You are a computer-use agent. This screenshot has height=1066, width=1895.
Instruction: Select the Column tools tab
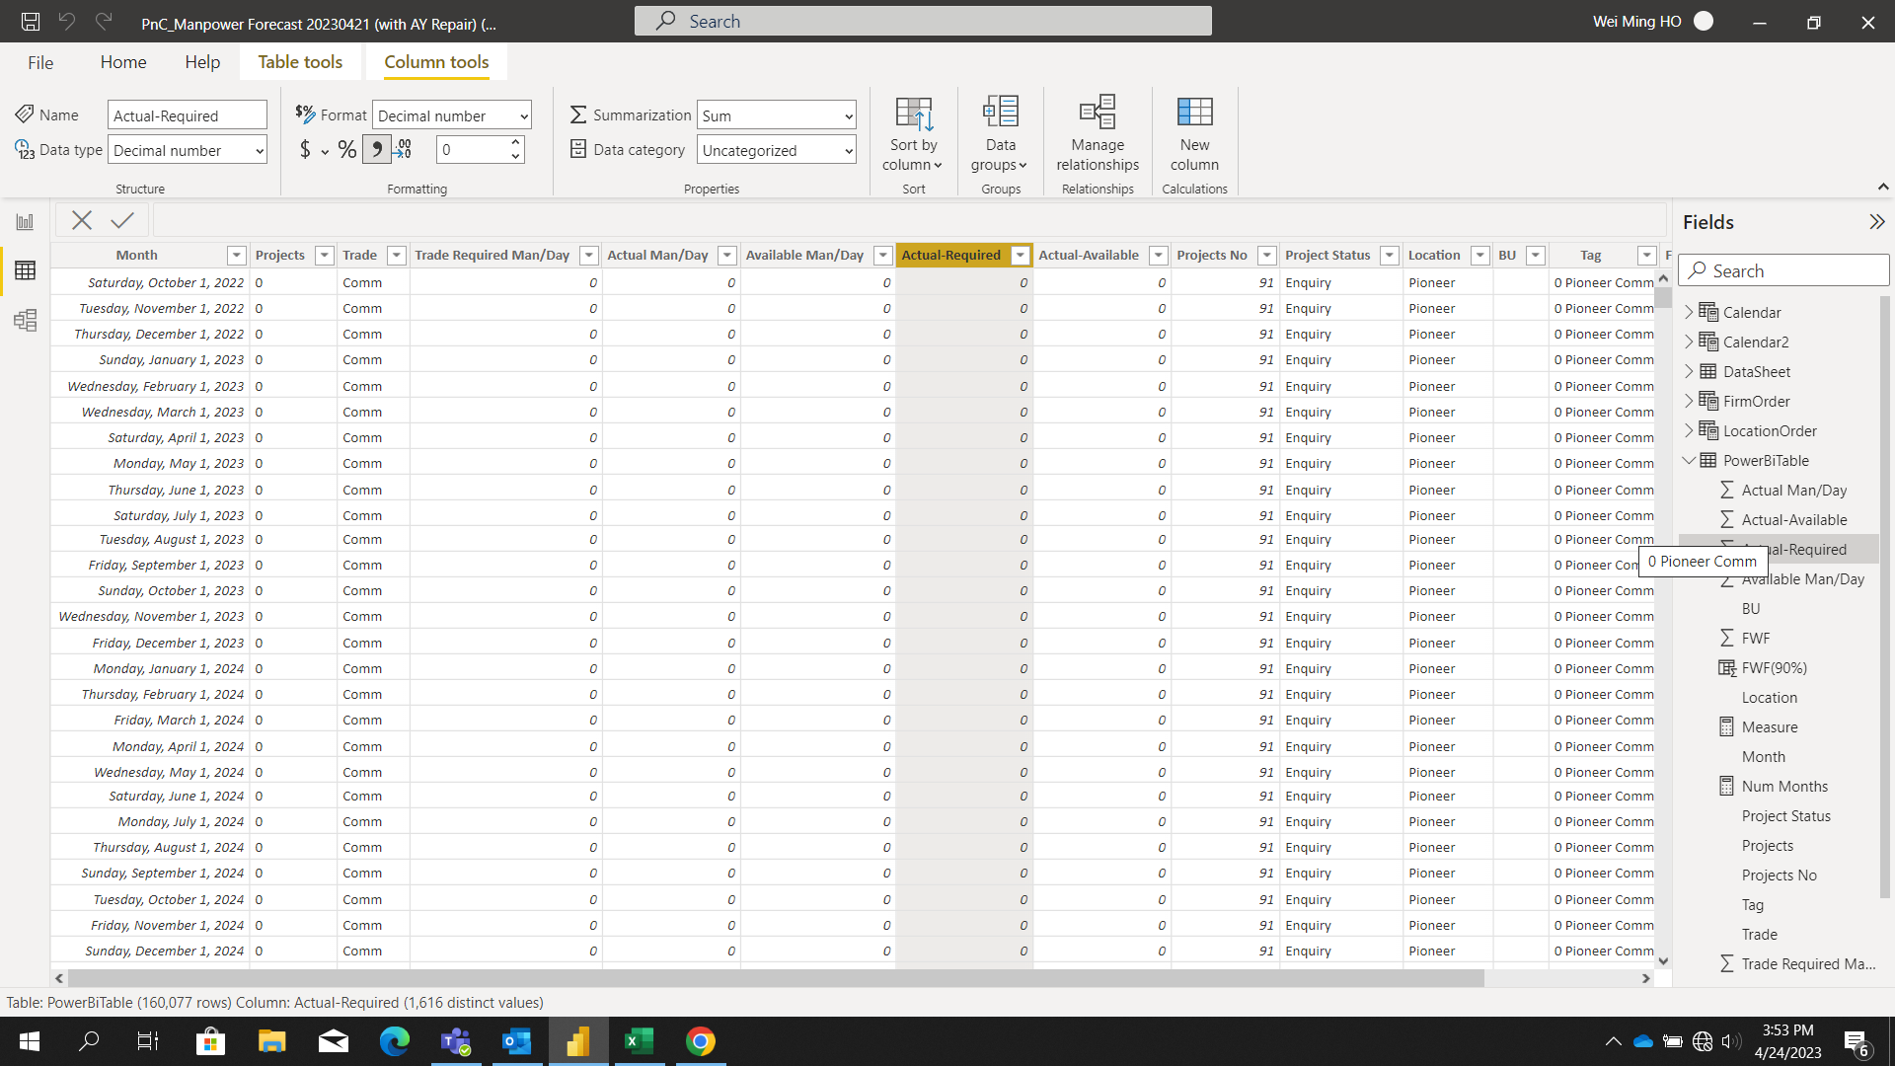click(x=436, y=62)
